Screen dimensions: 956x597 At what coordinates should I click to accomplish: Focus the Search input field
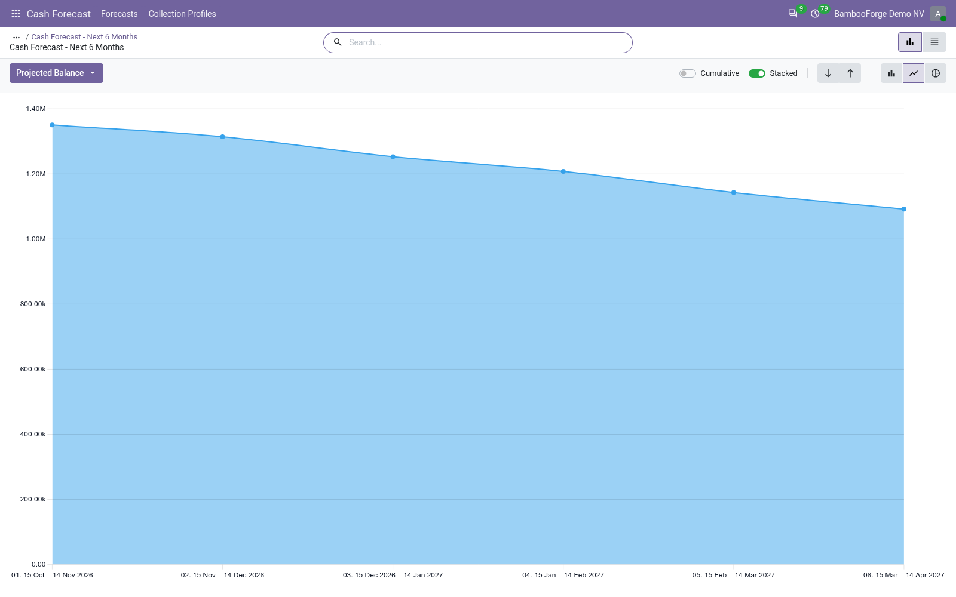(x=487, y=42)
